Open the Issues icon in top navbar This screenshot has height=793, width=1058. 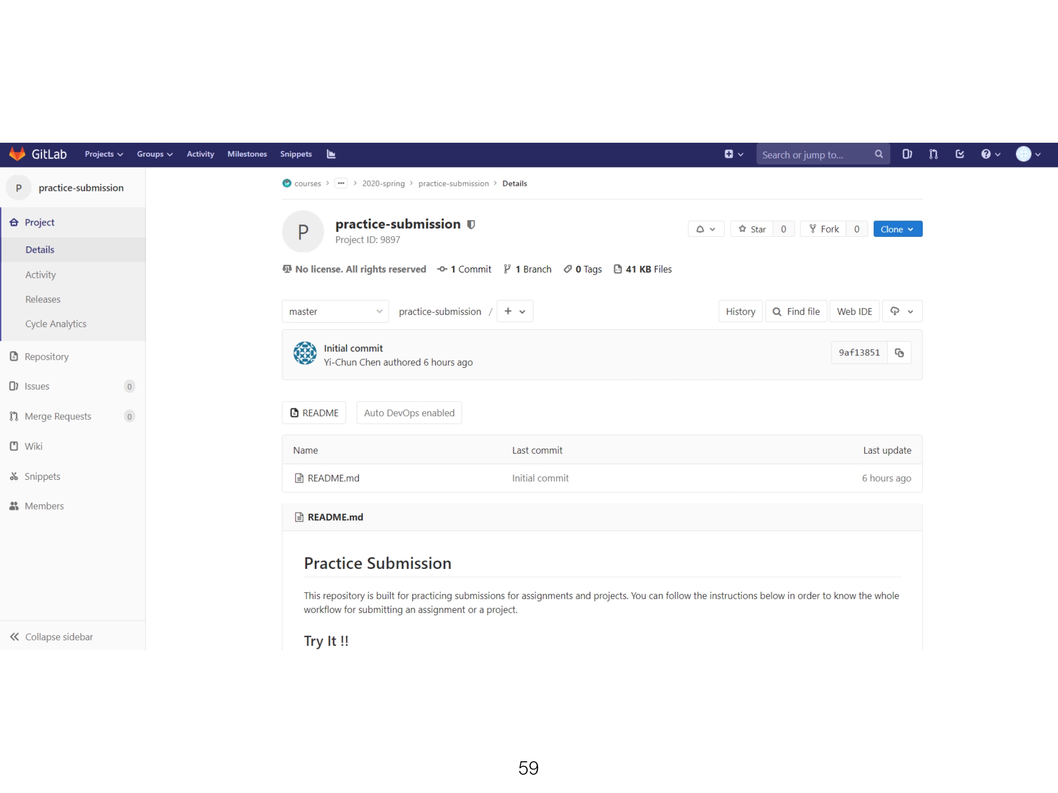click(907, 154)
